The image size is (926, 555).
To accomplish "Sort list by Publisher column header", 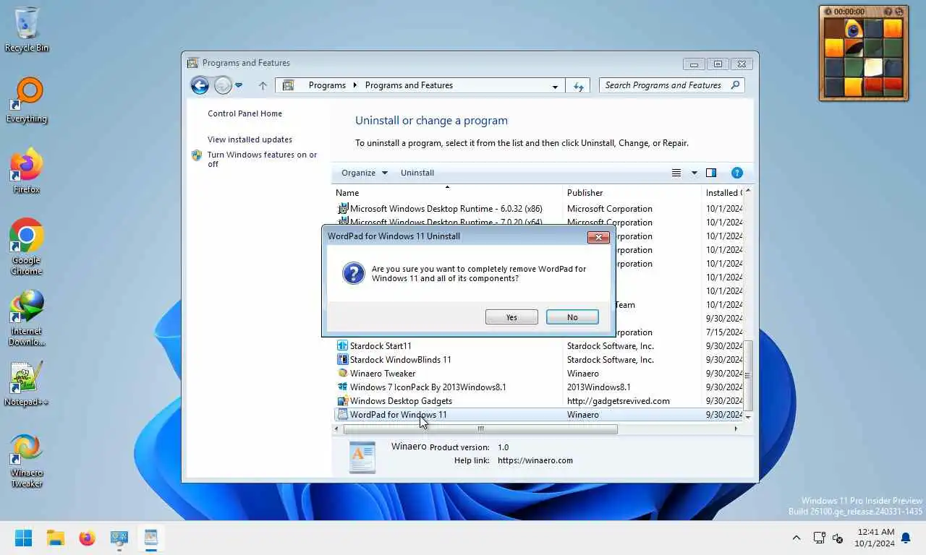I will click(632, 193).
